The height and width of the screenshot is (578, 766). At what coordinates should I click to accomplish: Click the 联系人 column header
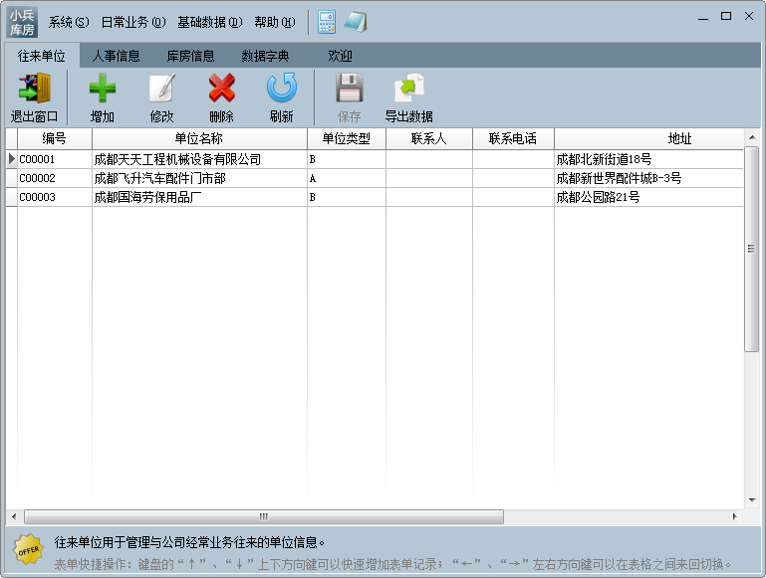(429, 138)
